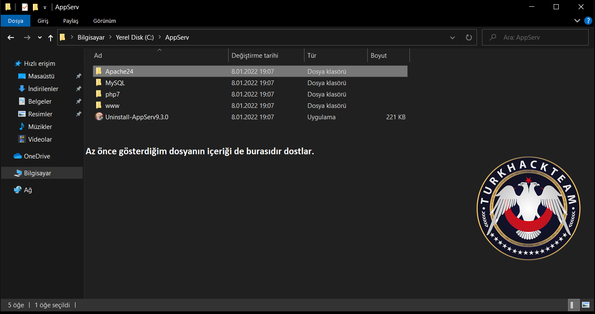The width and height of the screenshot is (595, 314).
Task: Click the MySQL folder name
Action: [115, 83]
